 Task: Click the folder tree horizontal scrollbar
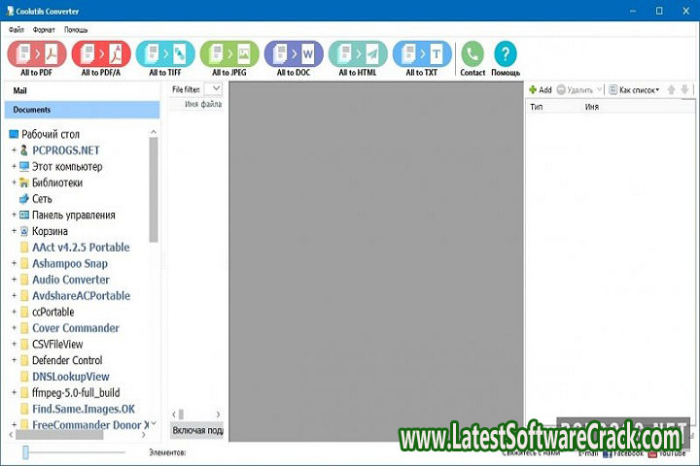pyautogui.click(x=59, y=435)
